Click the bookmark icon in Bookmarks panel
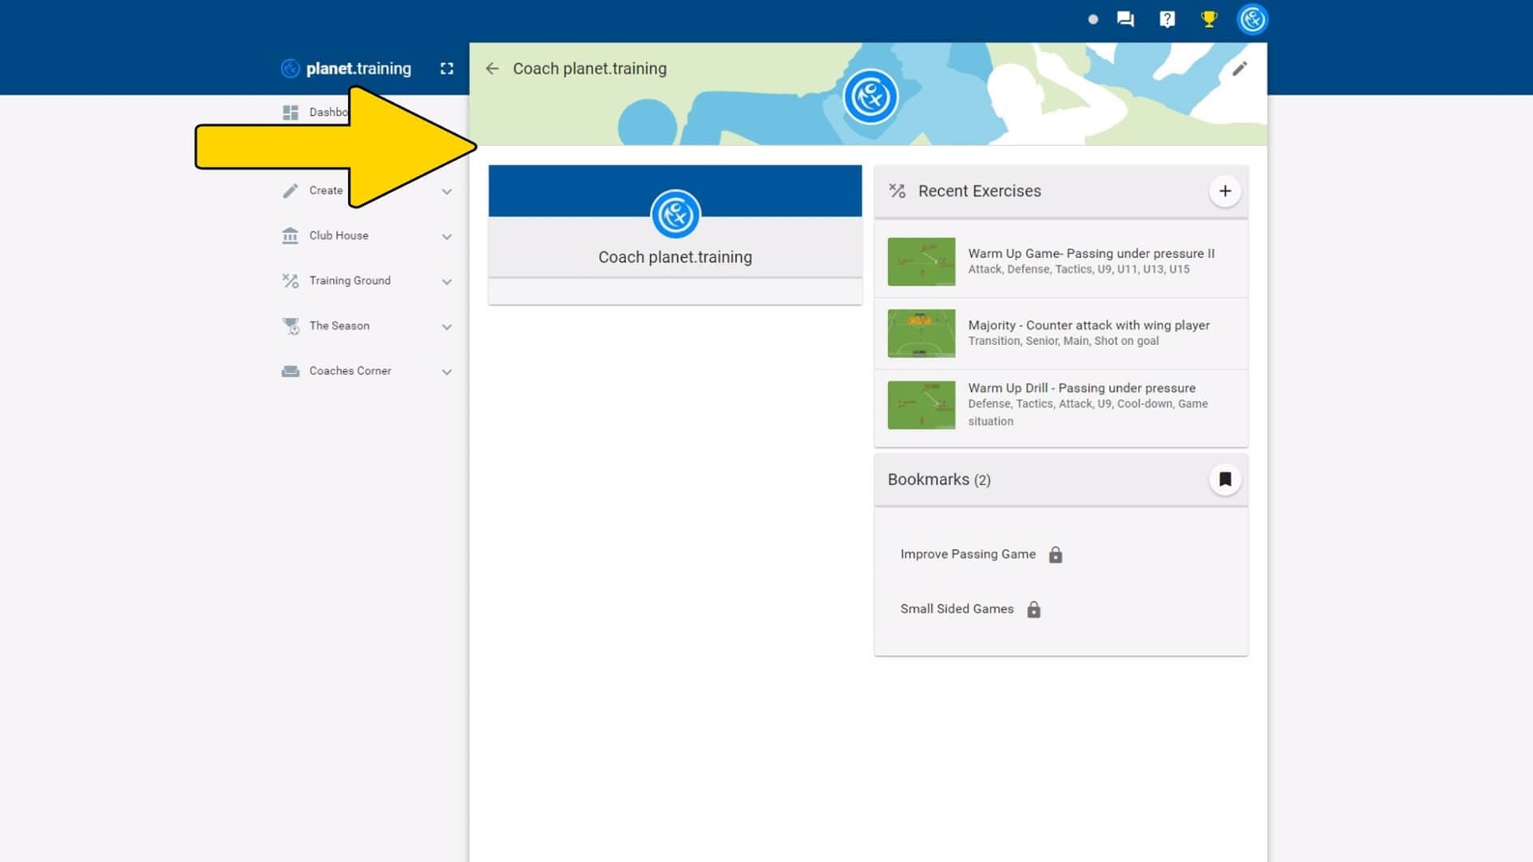This screenshot has height=862, width=1533. [x=1226, y=479]
